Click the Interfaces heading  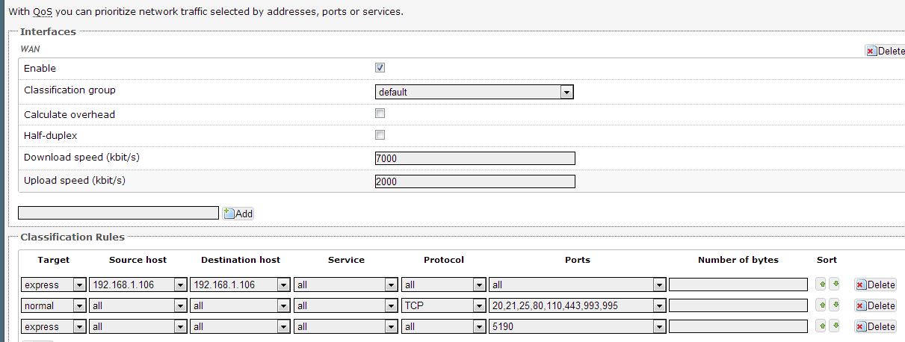point(48,32)
